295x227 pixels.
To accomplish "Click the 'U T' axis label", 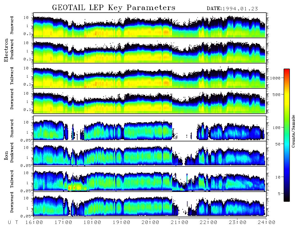I will [13, 222].
